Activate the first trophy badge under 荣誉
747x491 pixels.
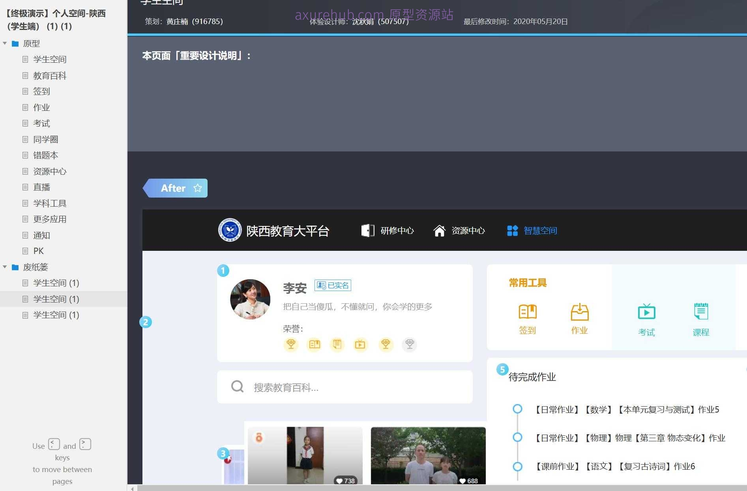[x=291, y=344]
